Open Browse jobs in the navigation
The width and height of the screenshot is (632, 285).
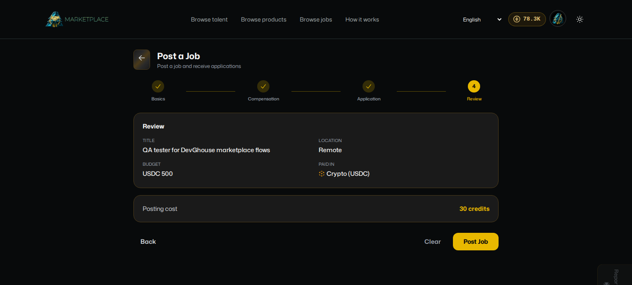[316, 19]
